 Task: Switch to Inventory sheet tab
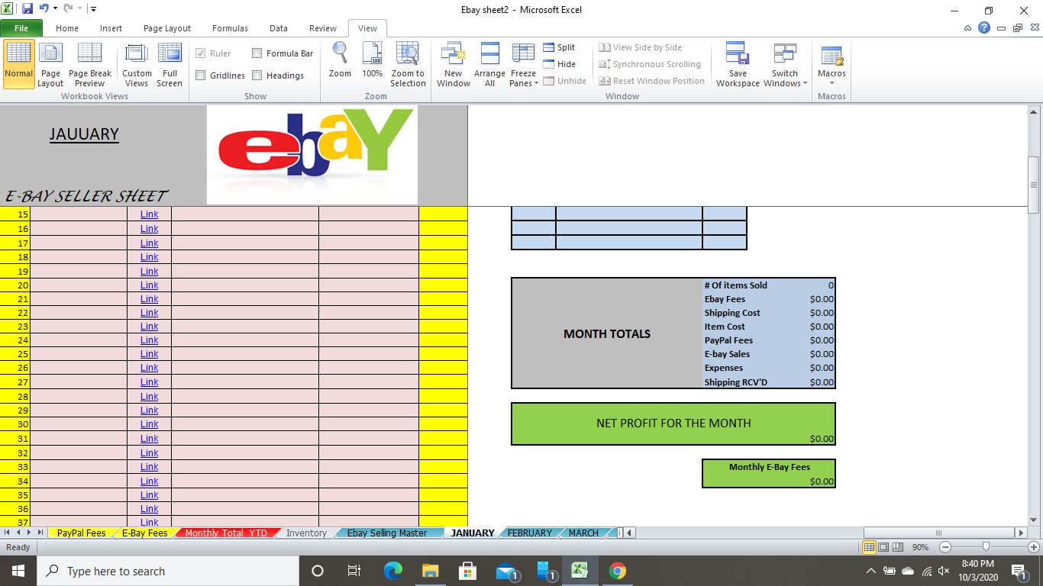[x=306, y=533]
